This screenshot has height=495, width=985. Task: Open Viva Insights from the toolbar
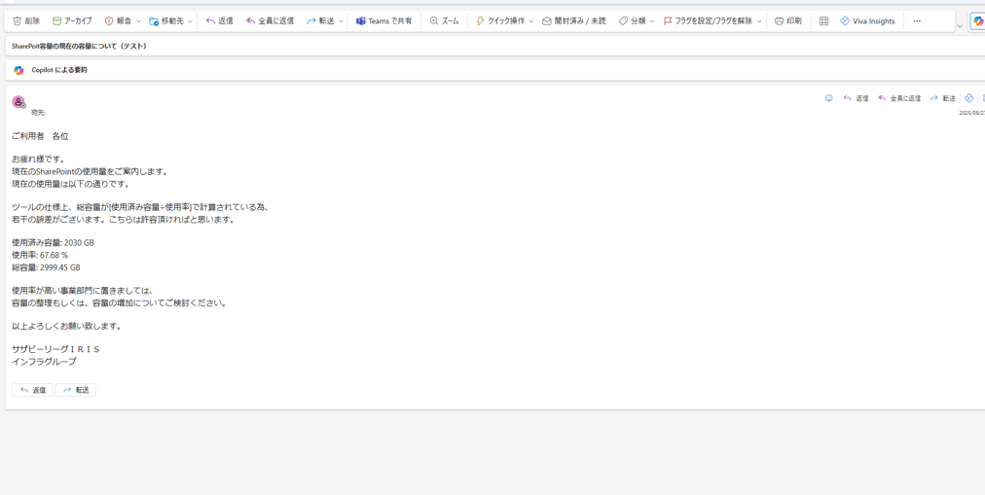click(867, 20)
